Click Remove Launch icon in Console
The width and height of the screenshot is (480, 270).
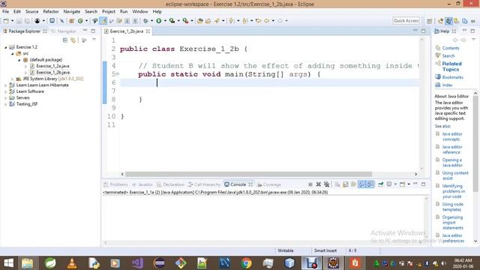(x=318, y=184)
